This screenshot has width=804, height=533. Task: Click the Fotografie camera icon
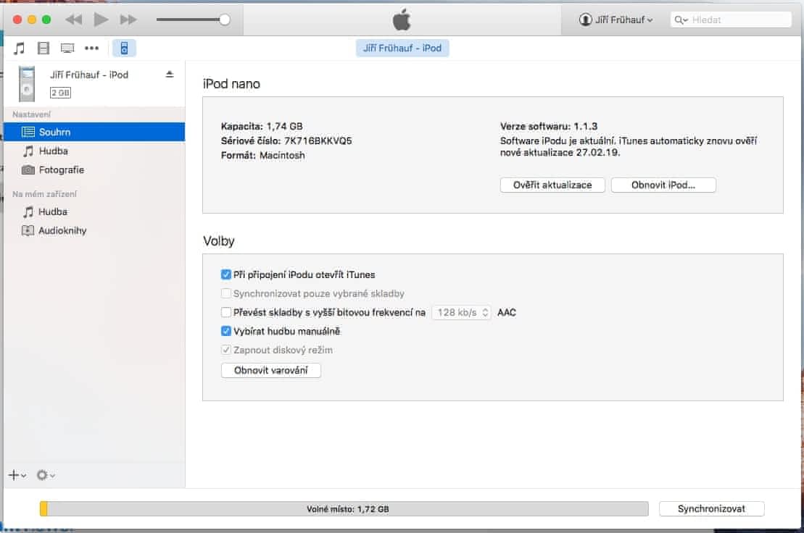(x=28, y=170)
